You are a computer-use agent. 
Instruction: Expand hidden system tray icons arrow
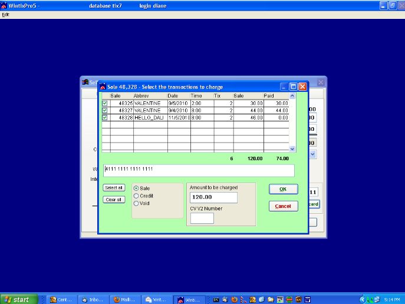click(x=362, y=299)
